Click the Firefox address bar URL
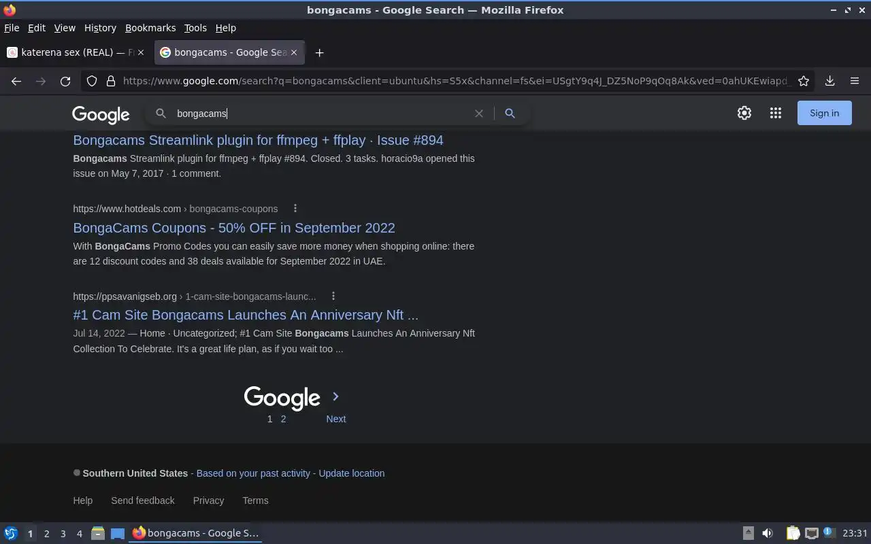Screen dimensions: 871x544 pos(456,81)
